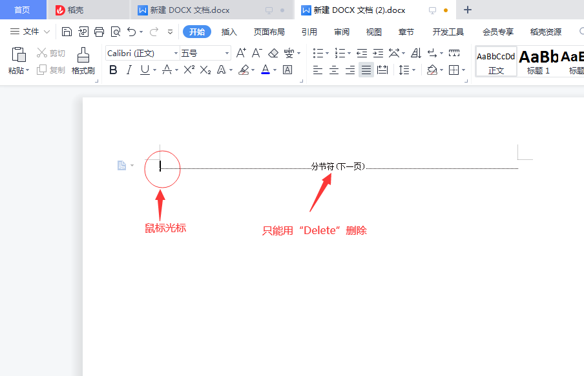Viewport: 584px width, 376px height.
Task: Select the 标题 1 style thumbnail
Action: [538, 61]
